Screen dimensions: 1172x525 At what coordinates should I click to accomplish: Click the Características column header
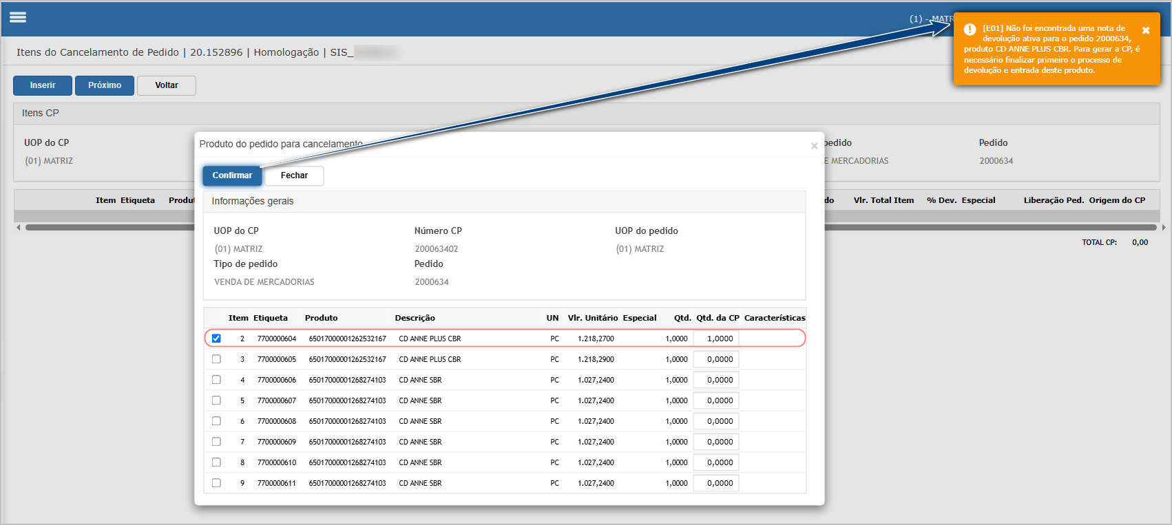pos(775,318)
